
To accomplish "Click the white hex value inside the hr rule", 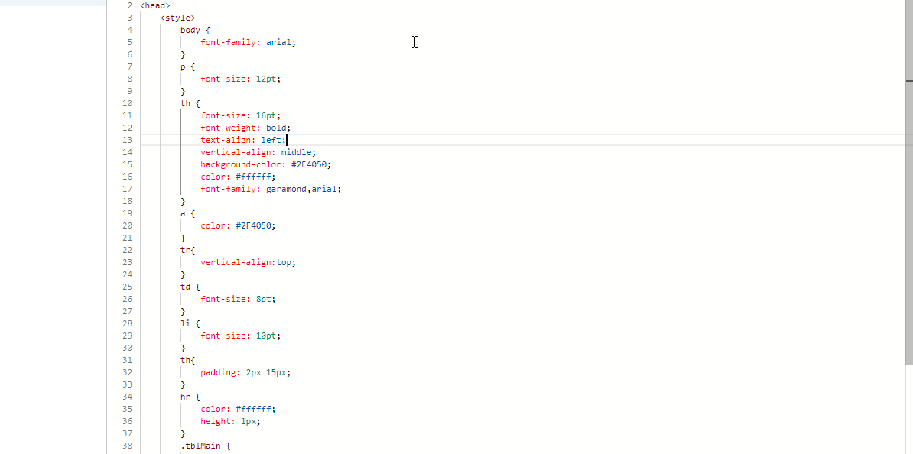I will [x=255, y=409].
